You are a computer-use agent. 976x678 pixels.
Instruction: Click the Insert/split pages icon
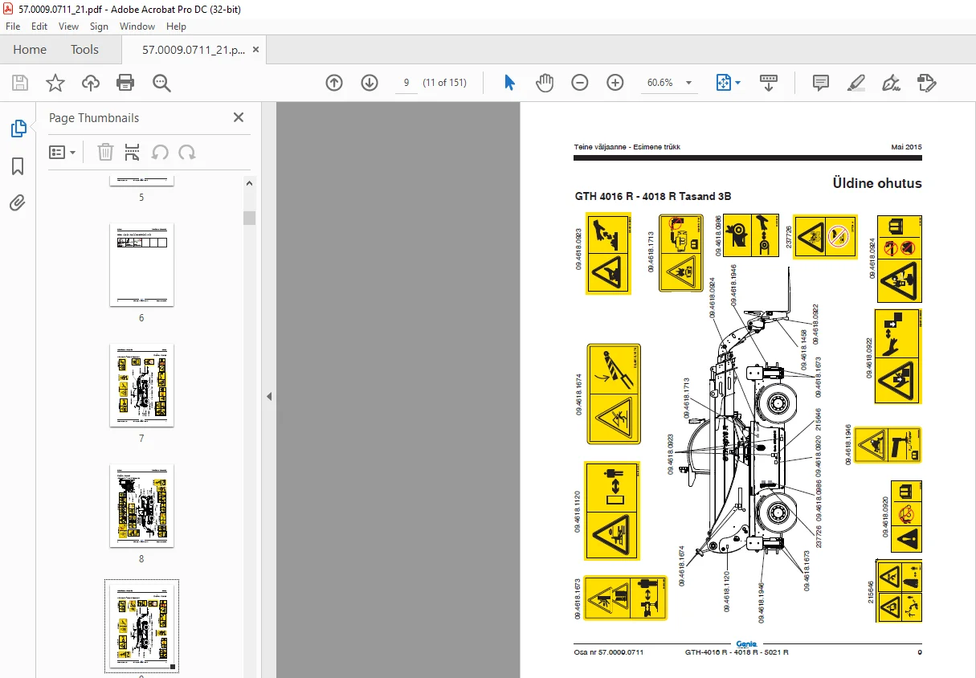[133, 152]
